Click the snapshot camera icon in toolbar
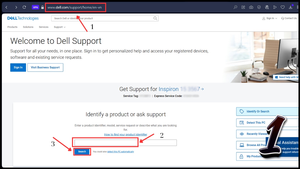Screen dimensions: 300x169 click(251, 7)
